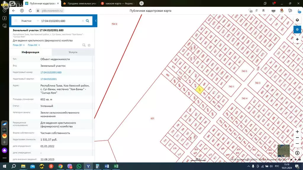303x170 pixels.
Task: Click the site lock security icon
Action: (x=38, y=11)
